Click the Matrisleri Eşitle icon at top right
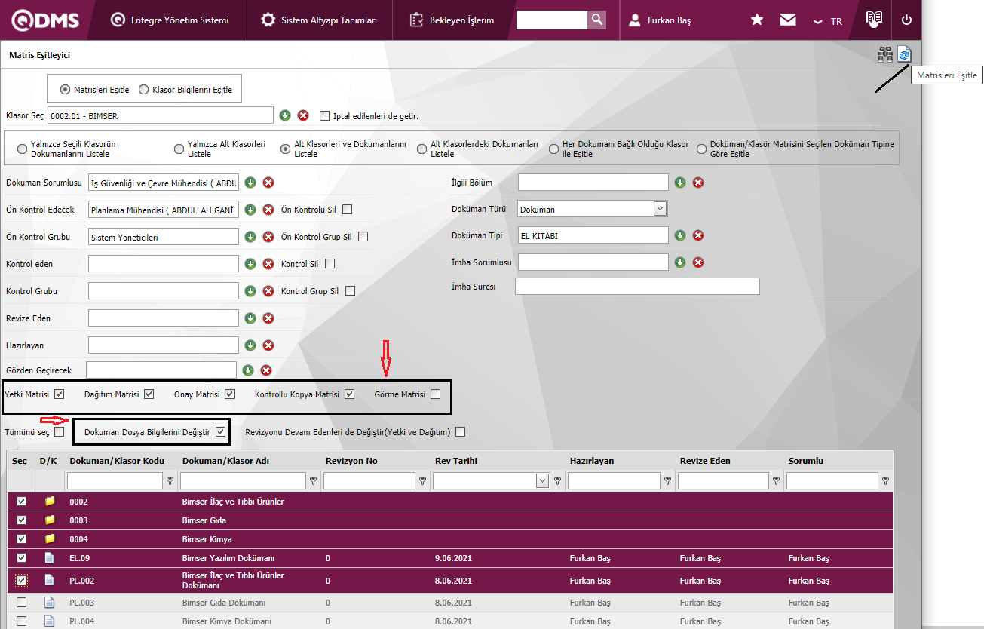 coord(904,54)
